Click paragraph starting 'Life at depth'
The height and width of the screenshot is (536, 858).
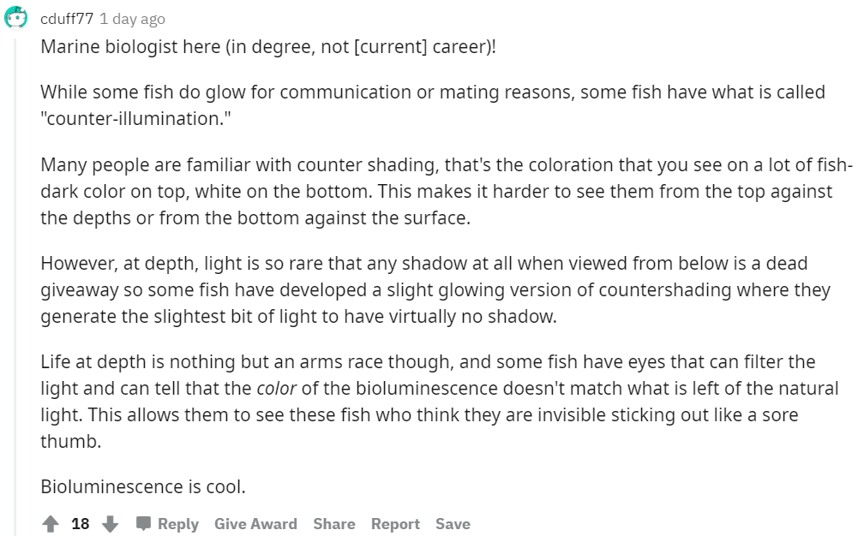tap(440, 401)
